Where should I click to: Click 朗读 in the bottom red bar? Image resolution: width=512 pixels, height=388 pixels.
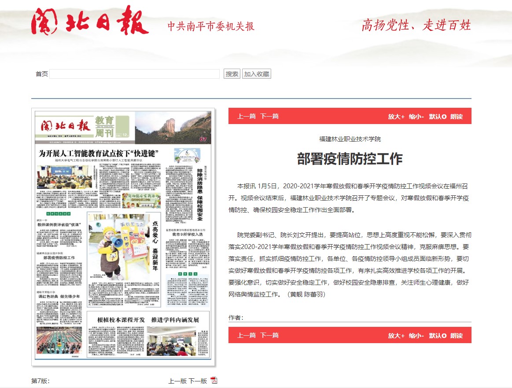pos(457,335)
